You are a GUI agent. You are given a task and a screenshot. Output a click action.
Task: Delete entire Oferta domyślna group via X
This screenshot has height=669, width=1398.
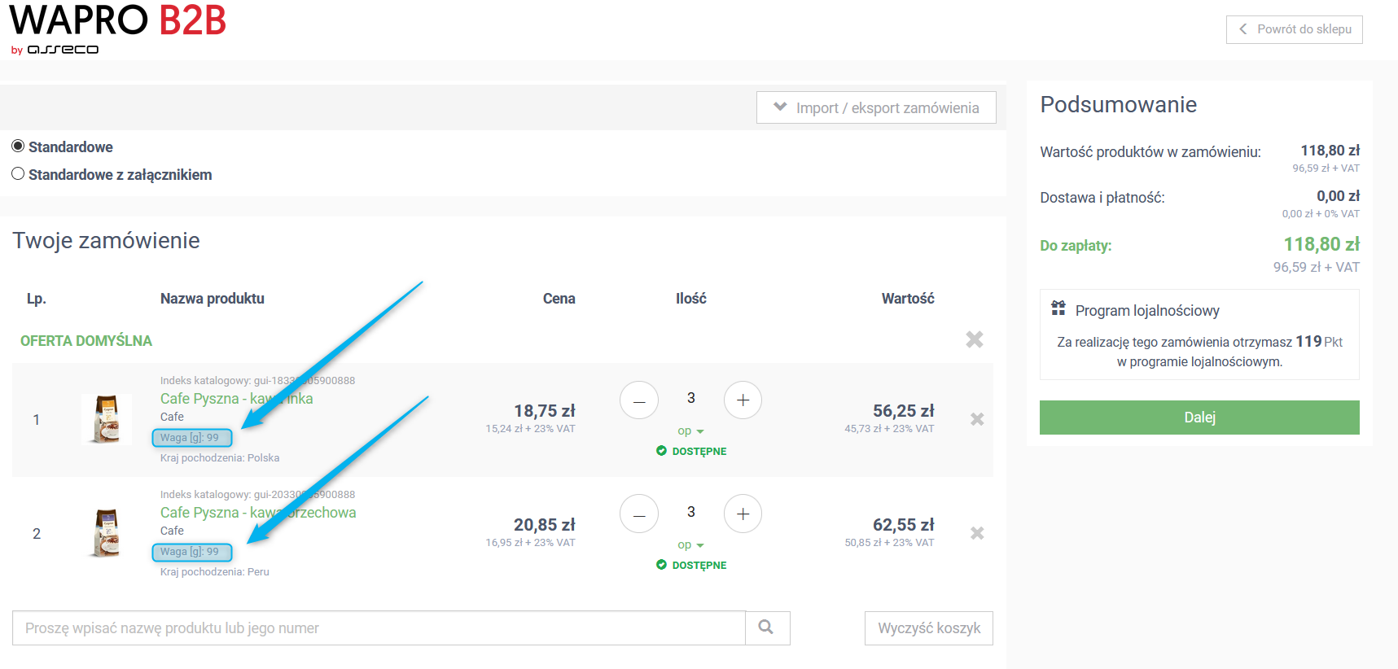pyautogui.click(x=975, y=339)
